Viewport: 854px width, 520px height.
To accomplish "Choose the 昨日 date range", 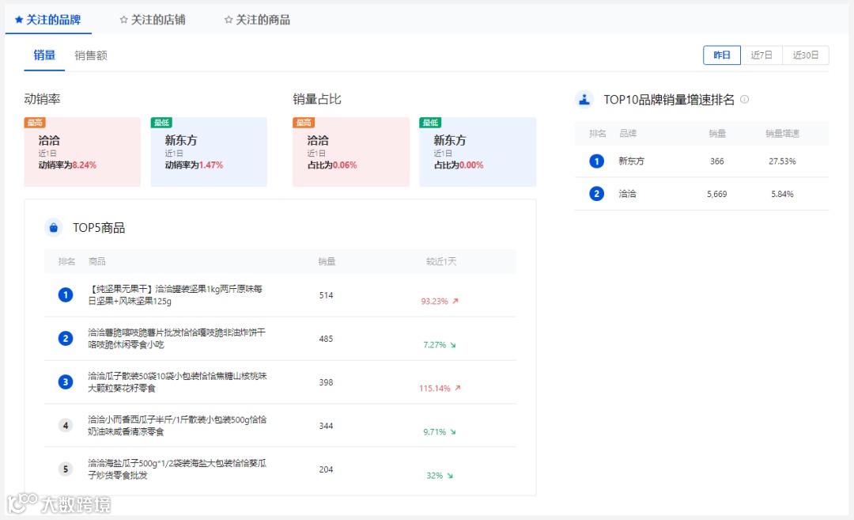I will click(x=722, y=55).
